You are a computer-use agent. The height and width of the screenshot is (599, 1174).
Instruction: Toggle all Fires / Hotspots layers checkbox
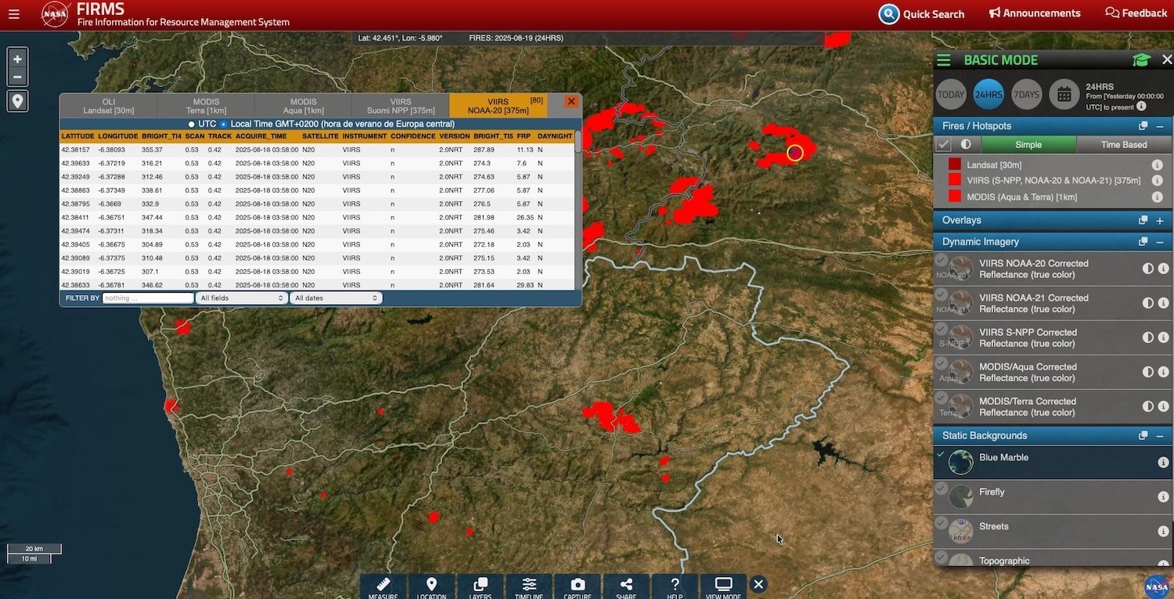tap(944, 145)
